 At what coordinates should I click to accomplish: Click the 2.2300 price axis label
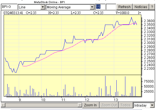click(x=149, y=69)
